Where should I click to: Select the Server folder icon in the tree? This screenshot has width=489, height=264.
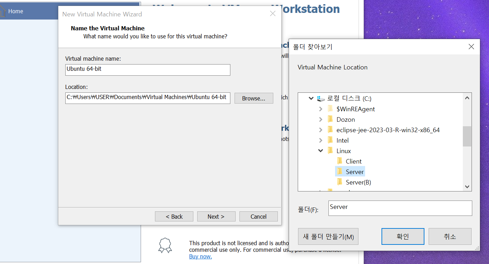point(340,171)
